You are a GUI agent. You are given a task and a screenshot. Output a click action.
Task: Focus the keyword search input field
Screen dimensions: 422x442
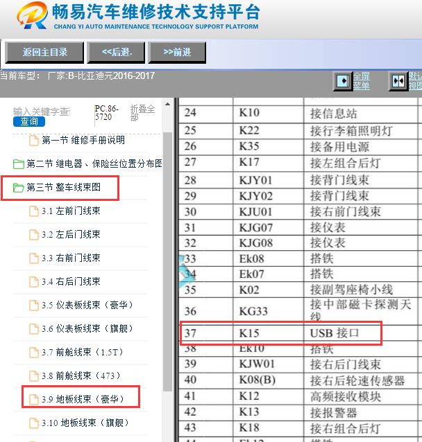(x=42, y=112)
